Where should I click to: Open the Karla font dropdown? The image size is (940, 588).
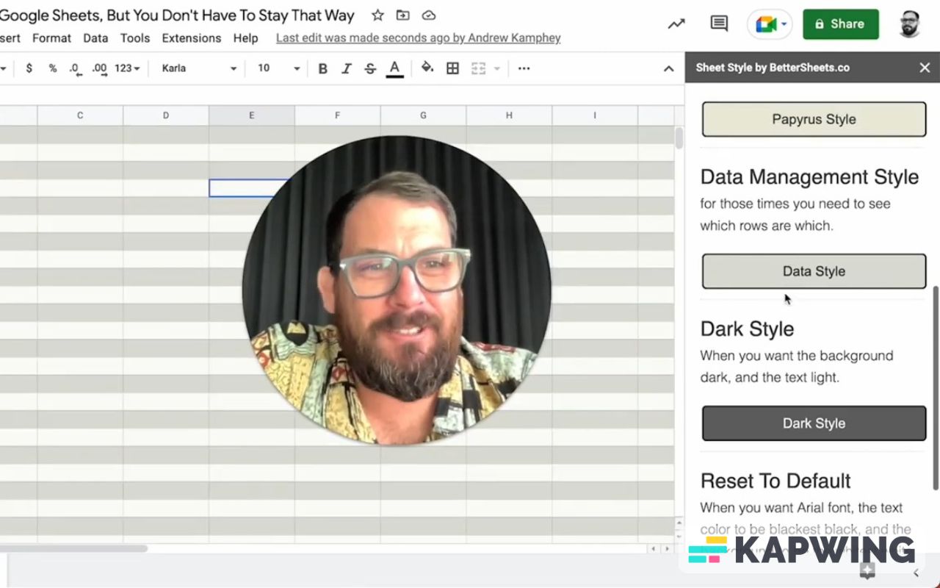click(199, 68)
